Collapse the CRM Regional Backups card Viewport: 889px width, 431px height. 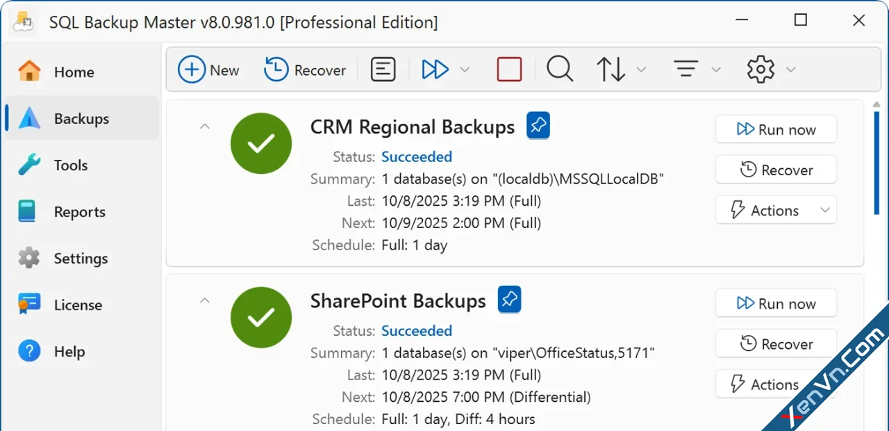pos(204,127)
